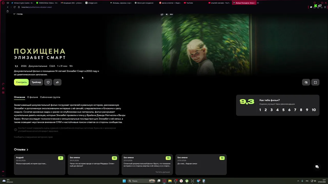Click Сообщить о нарушении авторских прав
This screenshot has width=328, height=184.
click(x=33, y=137)
